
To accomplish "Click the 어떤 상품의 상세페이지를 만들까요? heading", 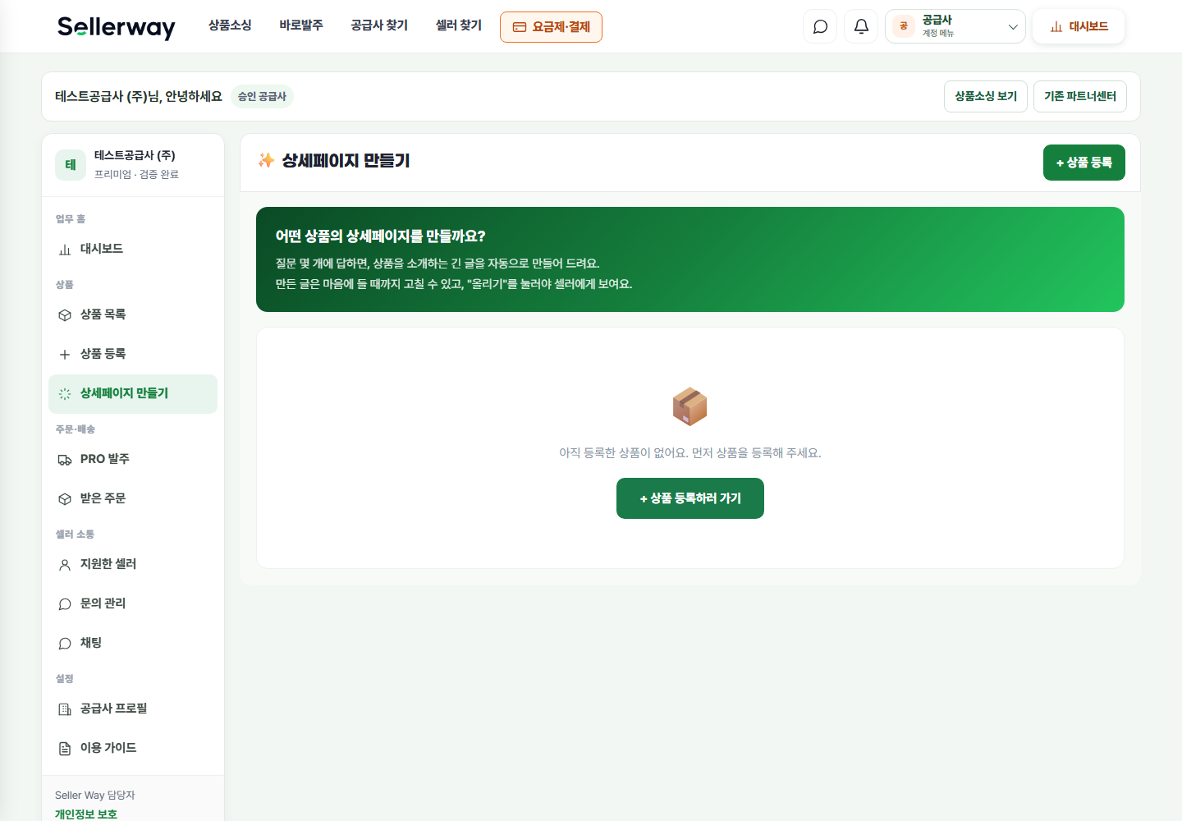I will pyautogui.click(x=380, y=236).
